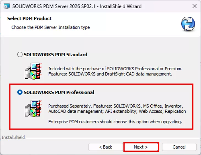
Task: Go back with the < Back button
Action: pyautogui.click(x=106, y=147)
